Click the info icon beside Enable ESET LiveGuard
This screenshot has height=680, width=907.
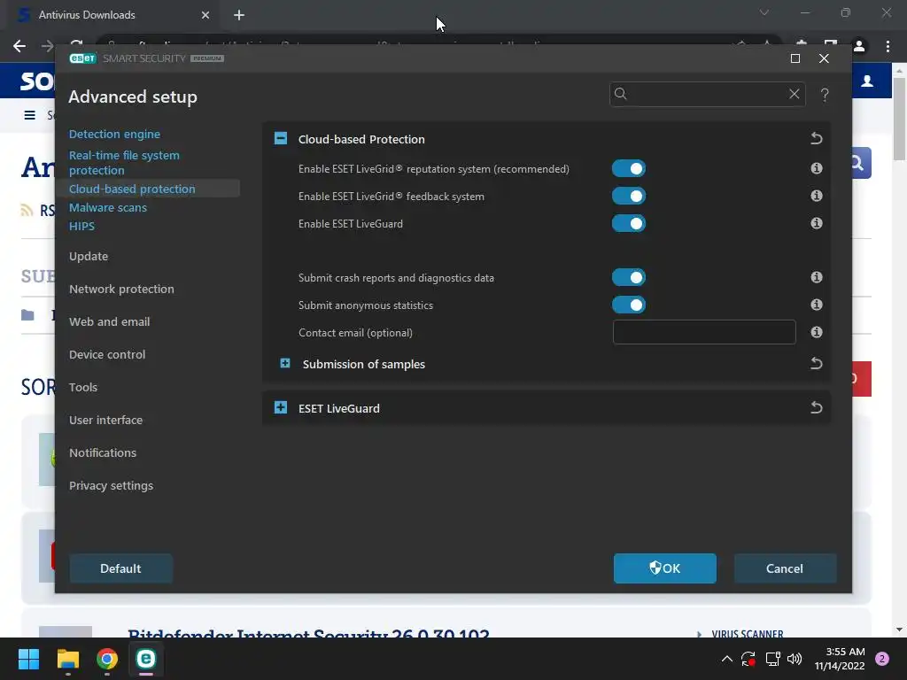(816, 223)
